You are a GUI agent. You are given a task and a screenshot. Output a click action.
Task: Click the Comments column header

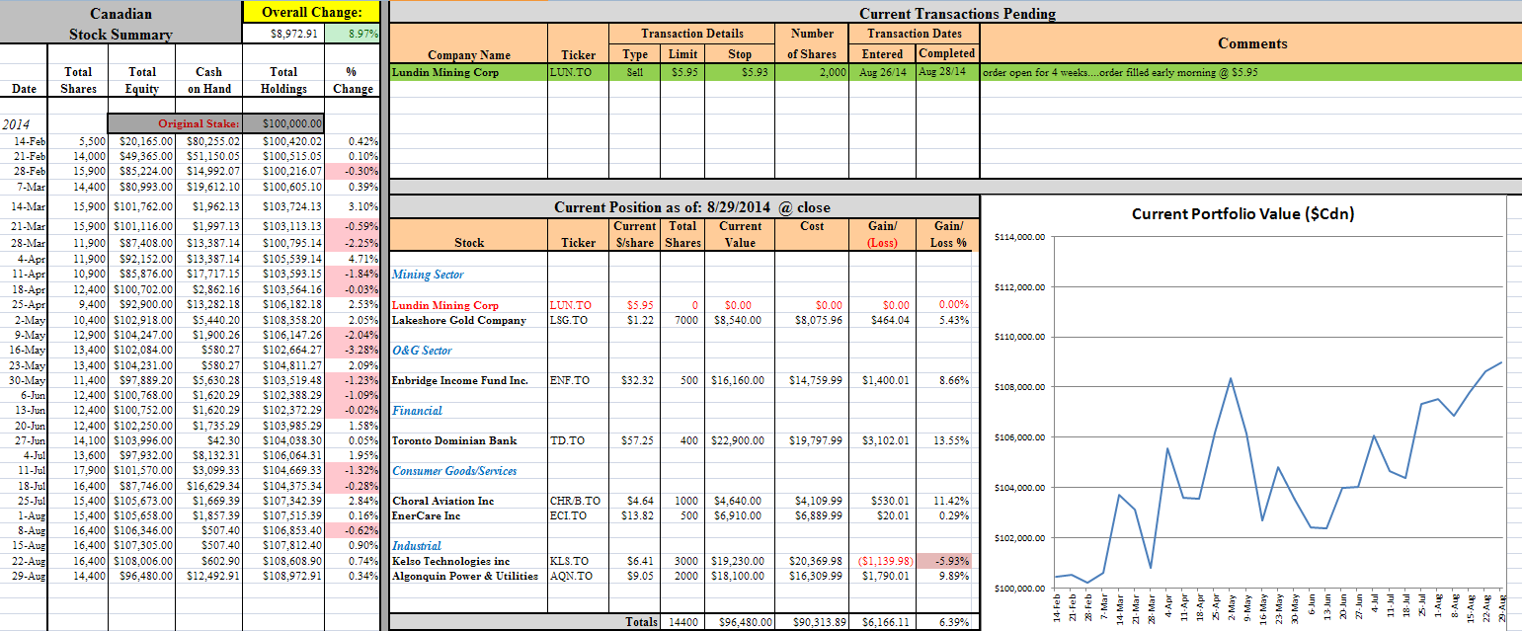click(x=1252, y=43)
